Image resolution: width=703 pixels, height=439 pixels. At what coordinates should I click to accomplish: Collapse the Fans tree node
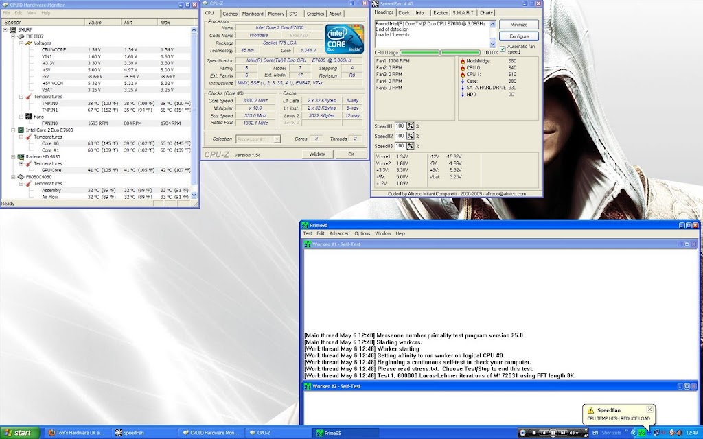coord(21,117)
